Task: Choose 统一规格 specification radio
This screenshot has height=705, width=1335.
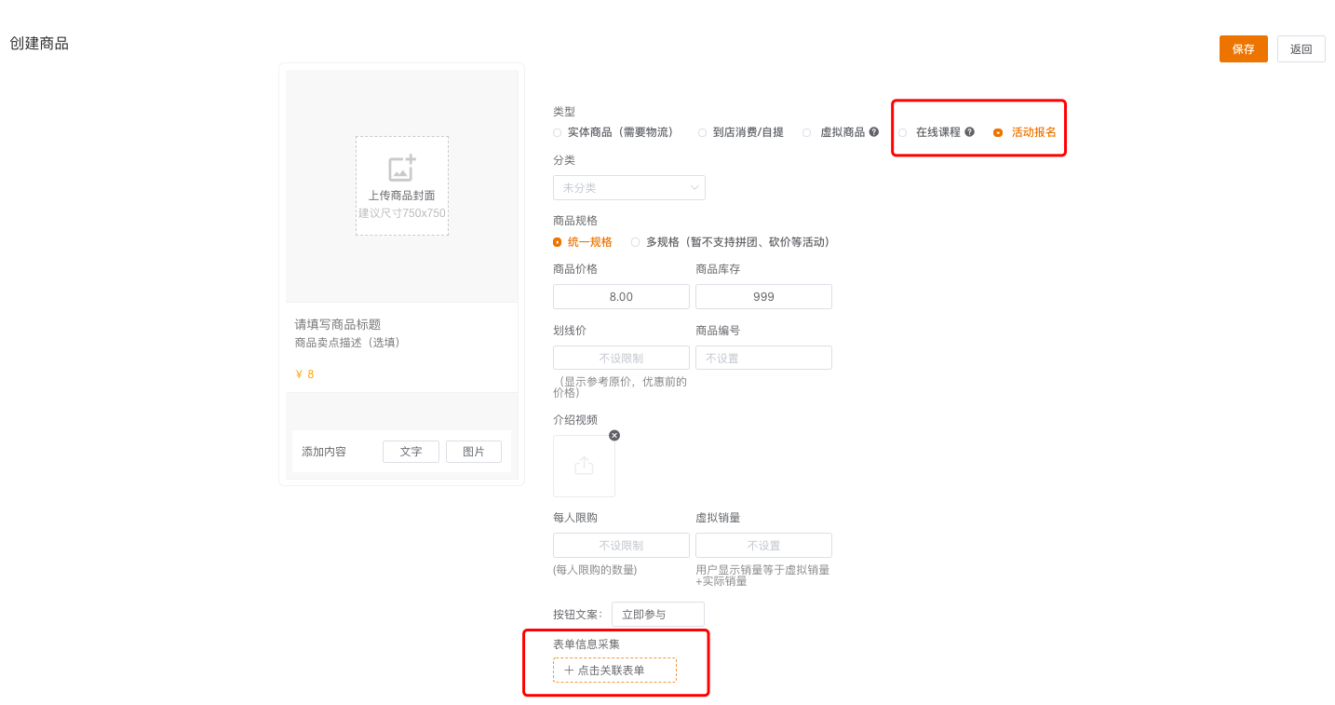Action: coord(558,242)
